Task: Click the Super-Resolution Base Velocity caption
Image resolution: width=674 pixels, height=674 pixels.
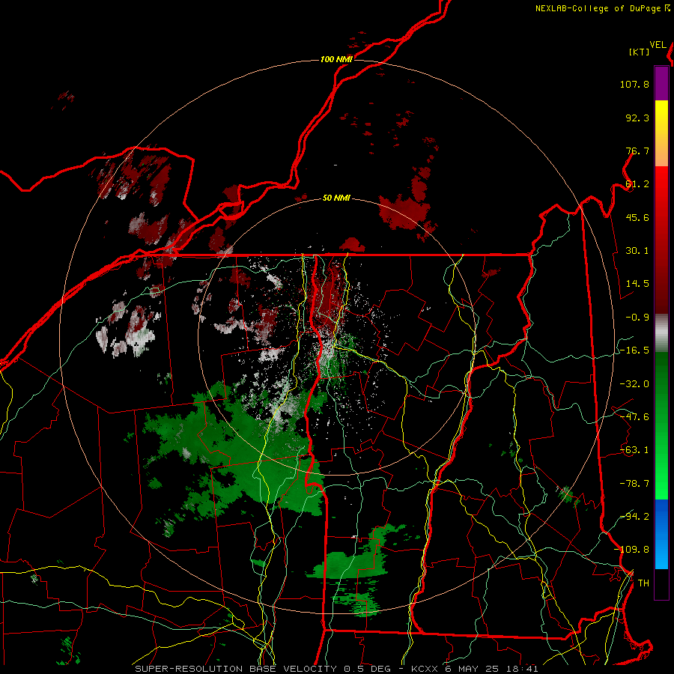Action: pos(336,669)
